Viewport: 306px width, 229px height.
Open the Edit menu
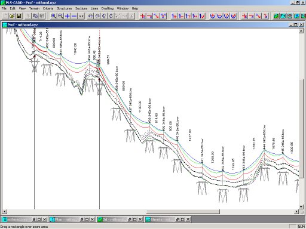pyautogui.click(x=13, y=8)
